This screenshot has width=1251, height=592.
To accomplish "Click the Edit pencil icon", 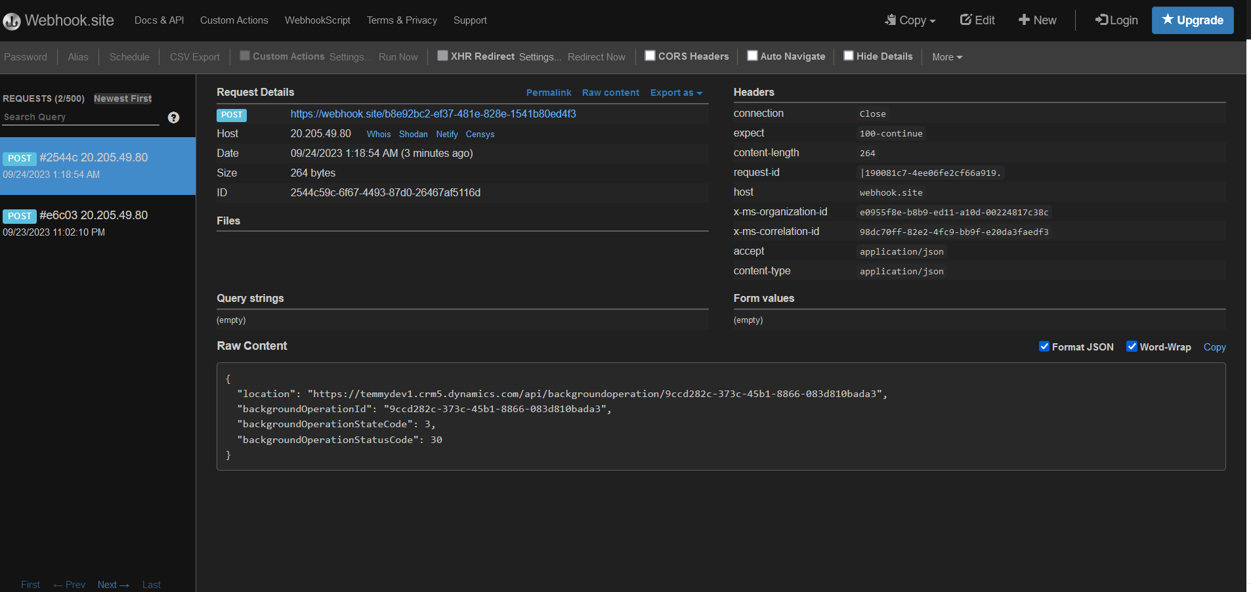I will point(965,20).
